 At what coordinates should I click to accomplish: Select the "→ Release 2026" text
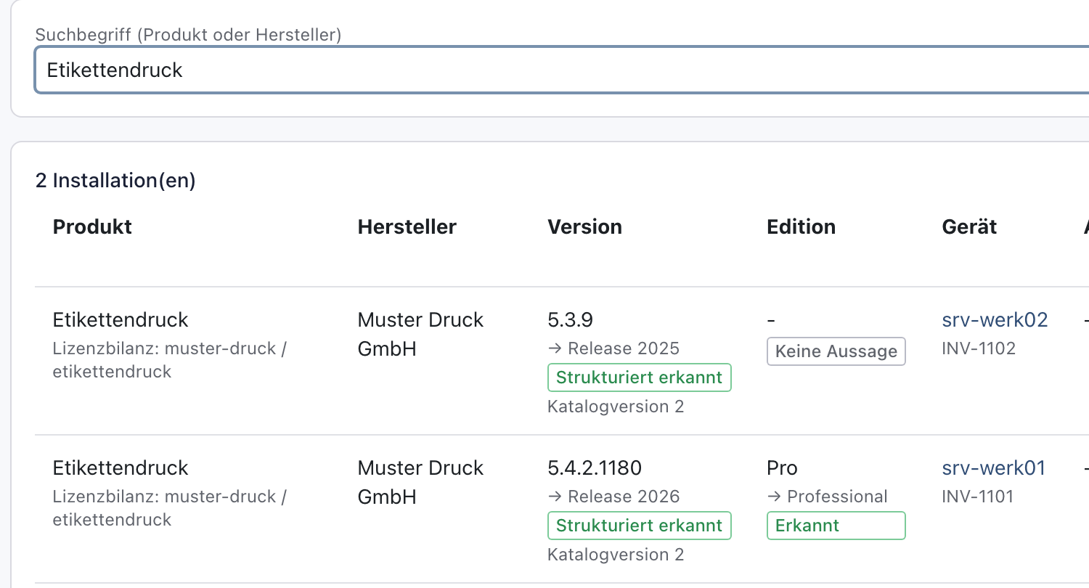pos(613,497)
